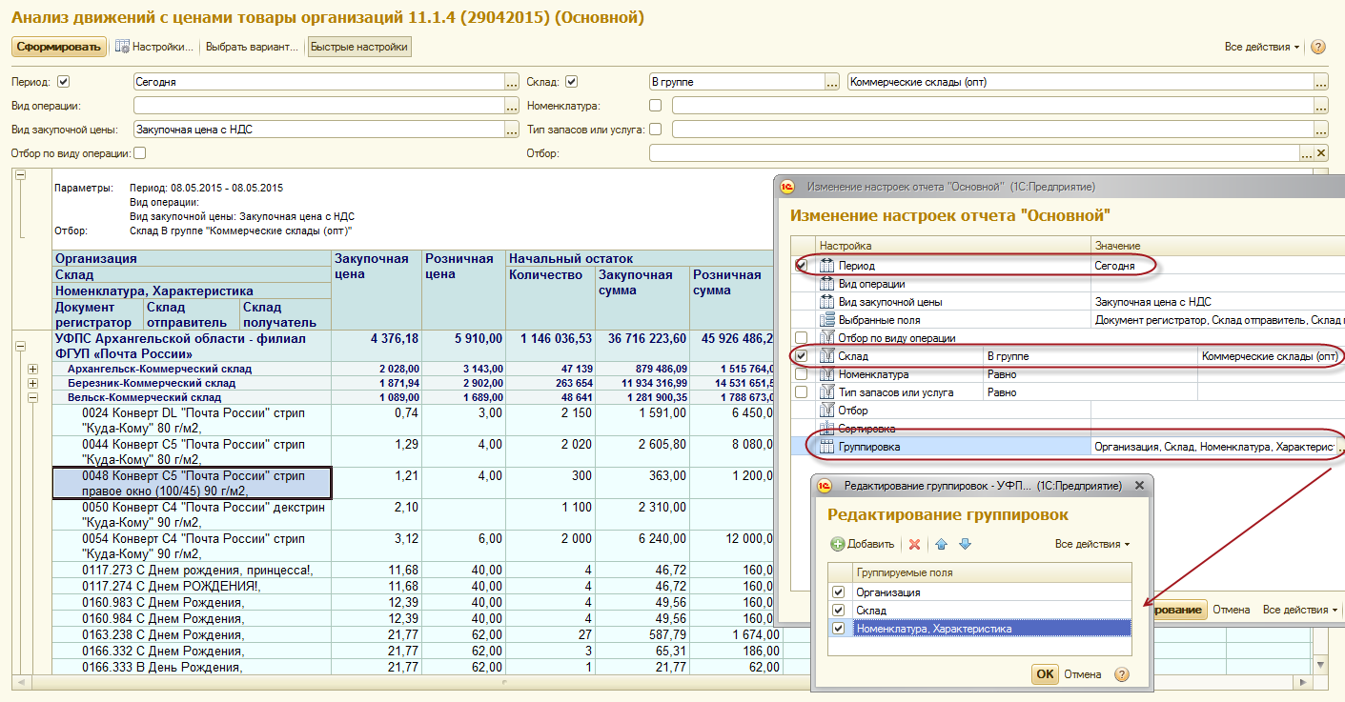
Task: Open Настройки... with its settings icon
Action: coord(153,47)
